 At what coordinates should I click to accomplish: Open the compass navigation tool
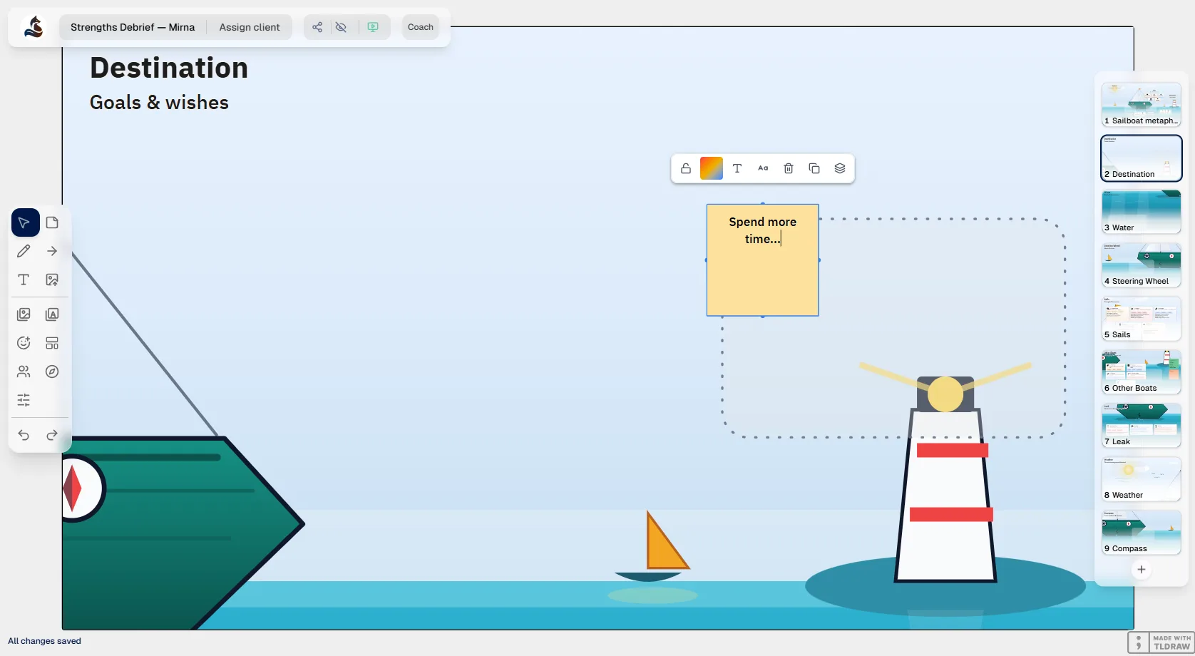52,371
